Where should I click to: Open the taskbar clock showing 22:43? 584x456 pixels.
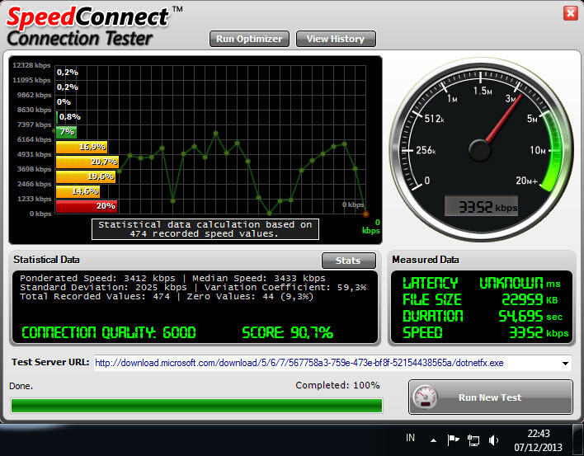point(538,440)
